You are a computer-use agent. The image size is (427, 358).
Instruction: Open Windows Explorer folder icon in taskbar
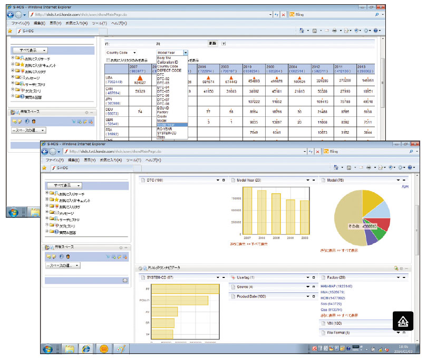tap(69, 348)
